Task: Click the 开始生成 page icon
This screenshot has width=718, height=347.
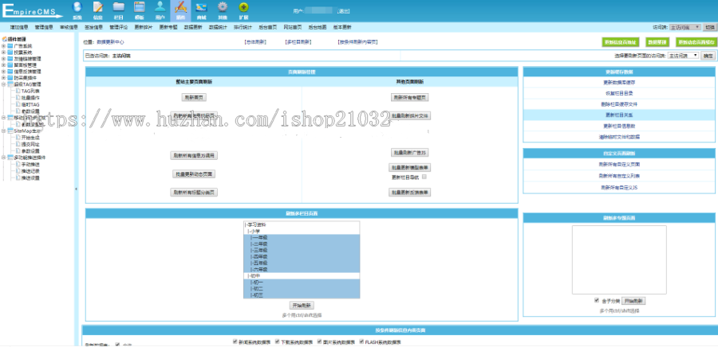Action: pyautogui.click(x=18, y=138)
